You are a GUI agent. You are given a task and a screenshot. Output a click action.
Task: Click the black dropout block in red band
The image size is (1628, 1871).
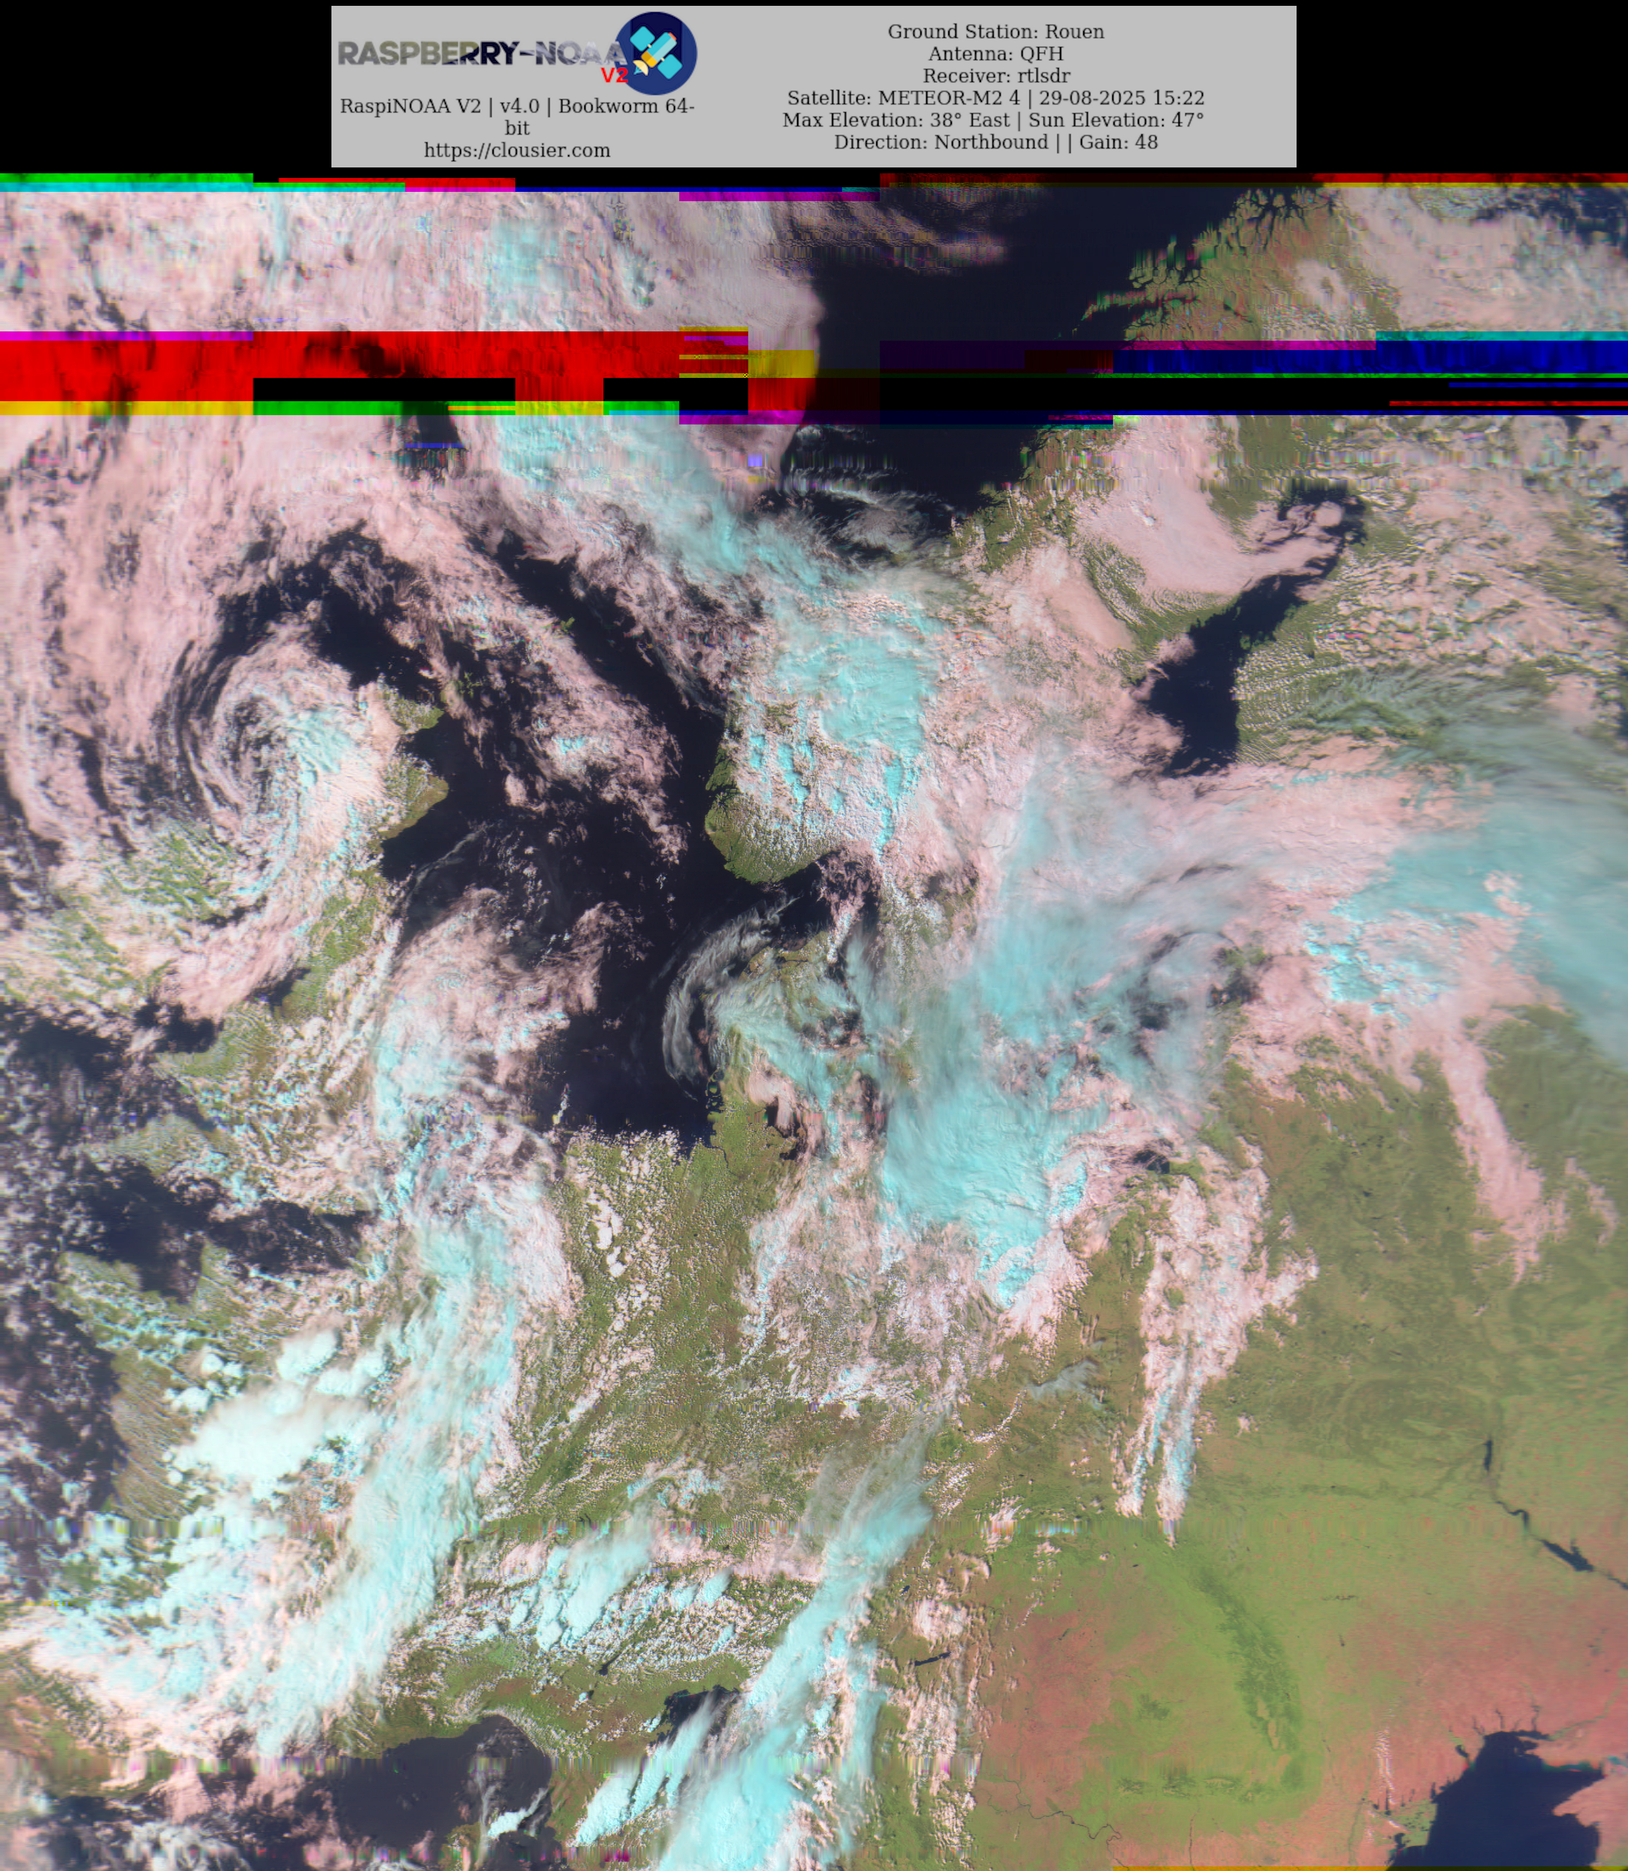tap(383, 390)
